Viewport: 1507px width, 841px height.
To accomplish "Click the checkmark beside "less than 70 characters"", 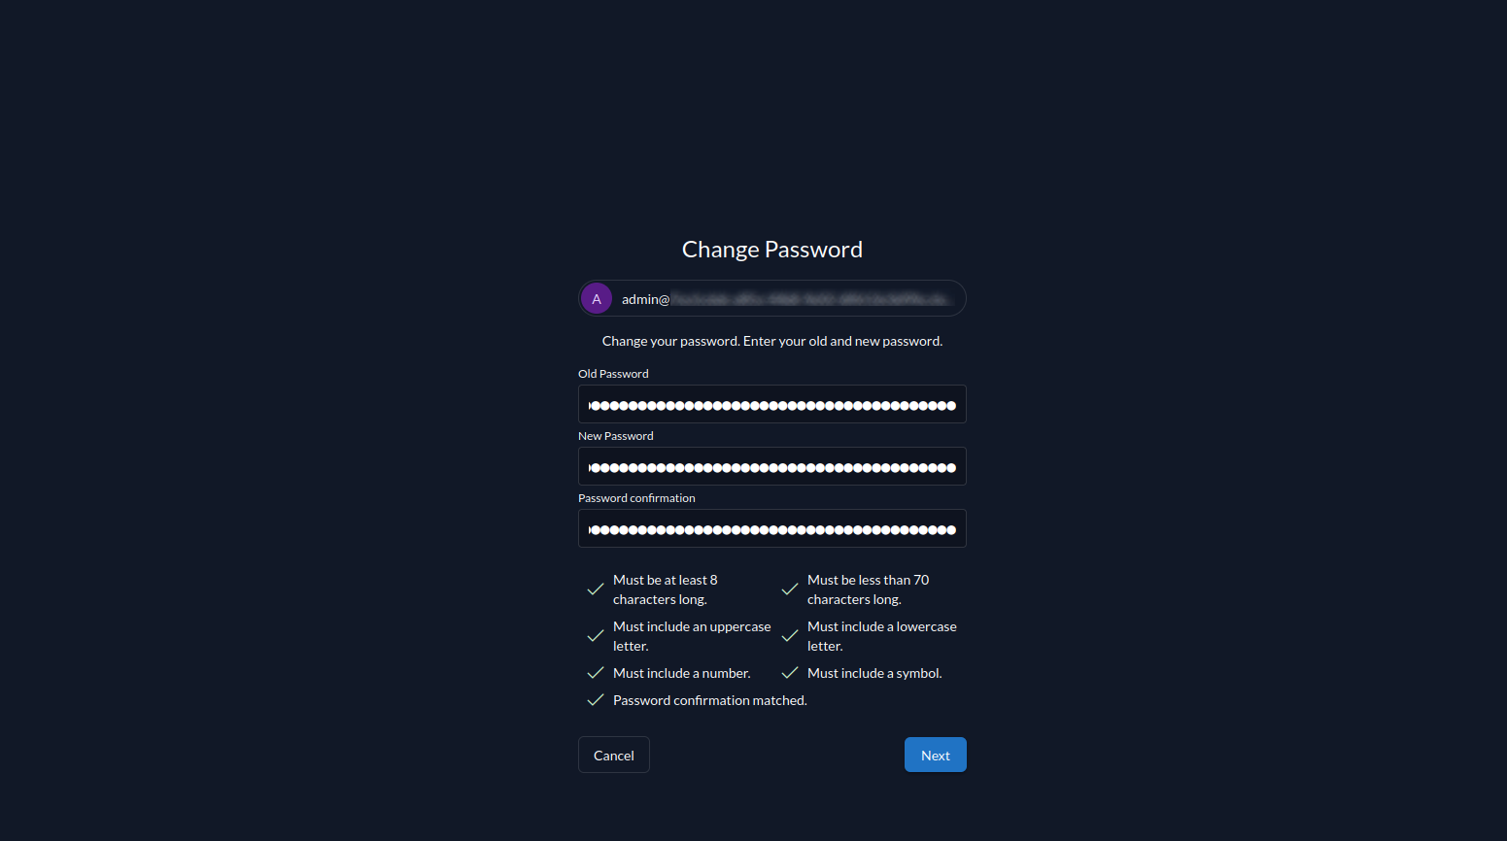I will click(790, 589).
